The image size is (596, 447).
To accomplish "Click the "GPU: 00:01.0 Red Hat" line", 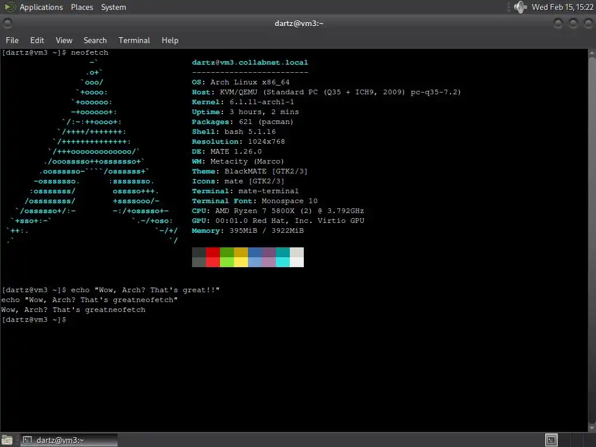I will [x=278, y=221].
